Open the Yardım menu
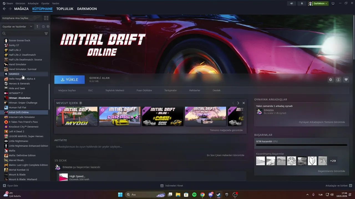This screenshot has height=199, width=355. 55,4
